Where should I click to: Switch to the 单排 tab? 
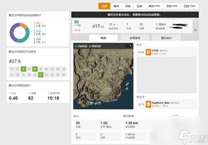pos(116,6)
